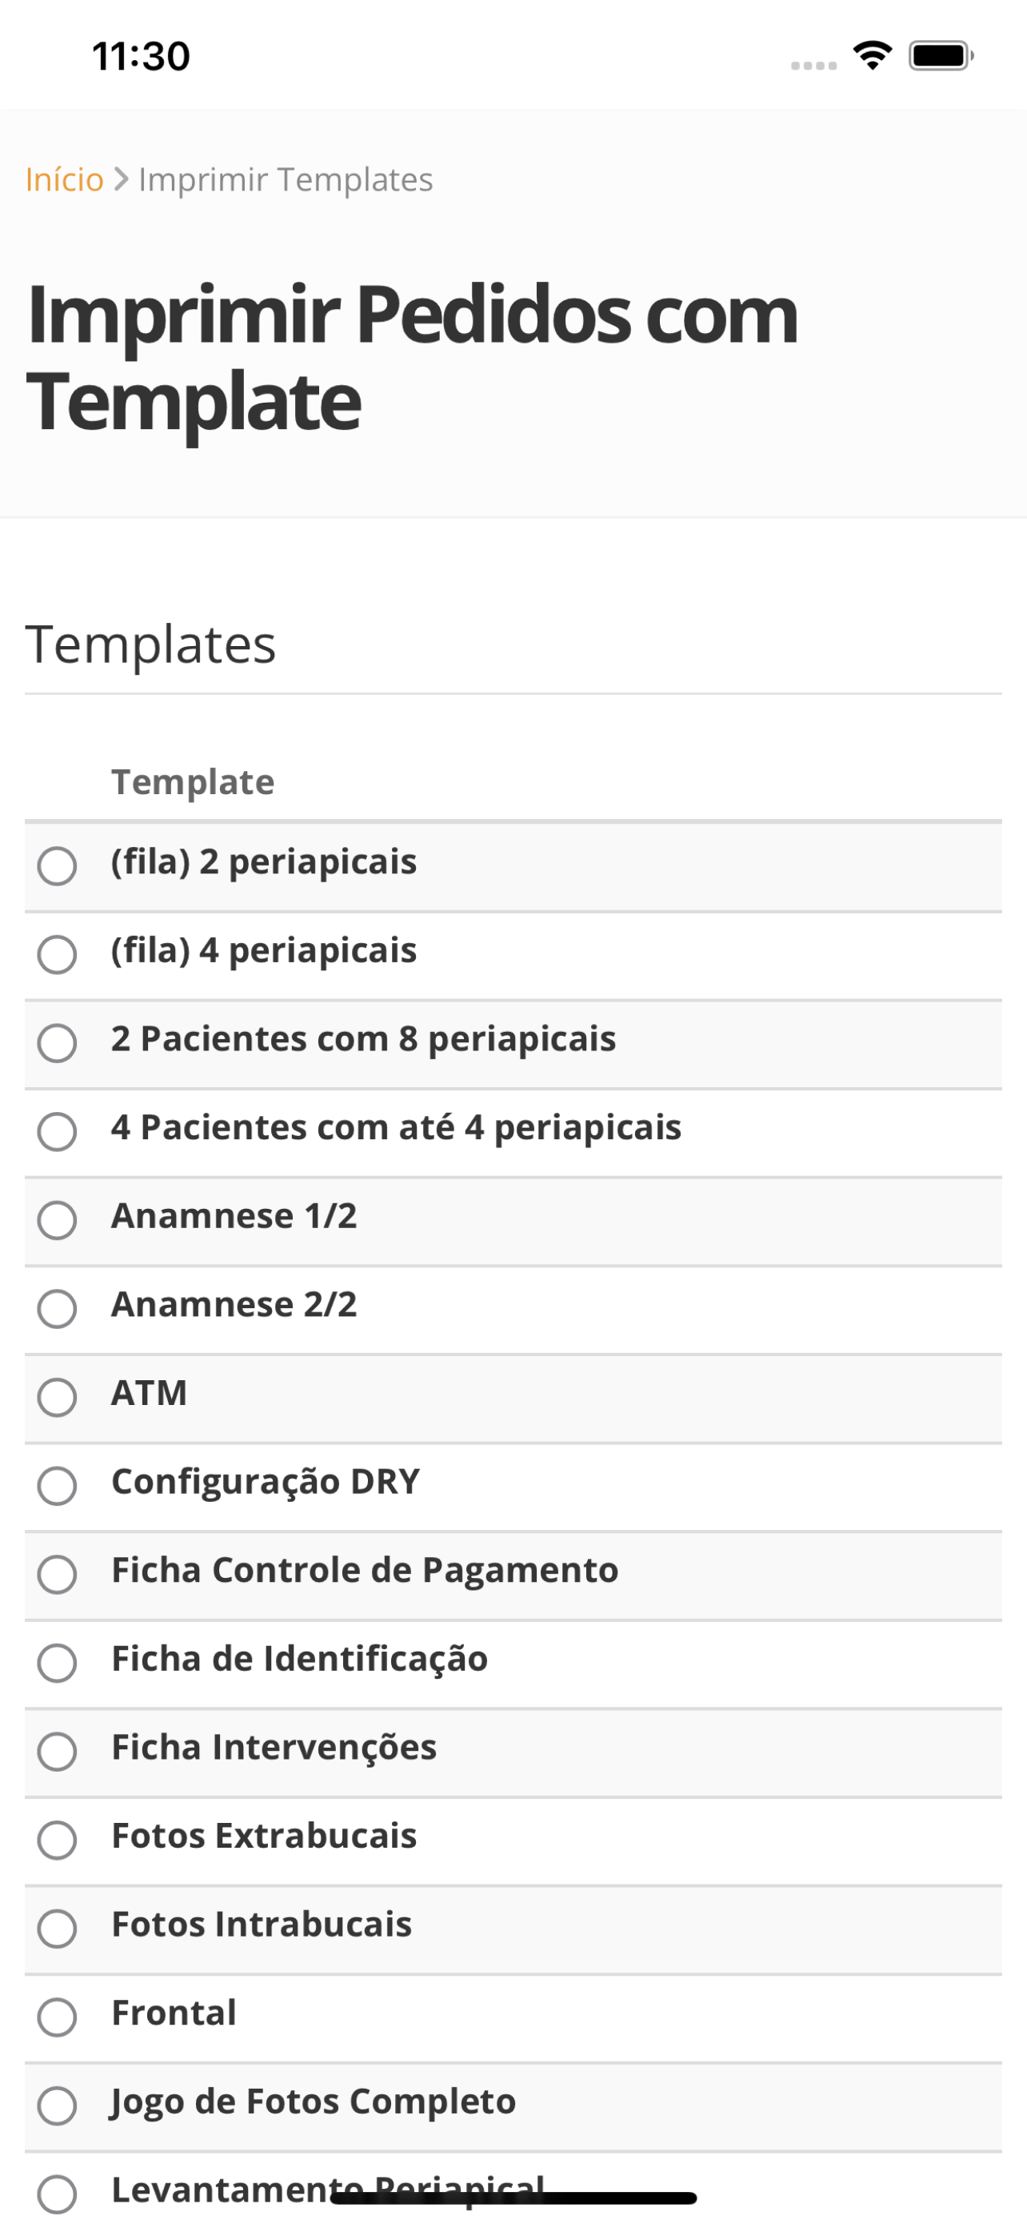Choose the Ficha Controle de Pagamento template

tap(57, 1574)
